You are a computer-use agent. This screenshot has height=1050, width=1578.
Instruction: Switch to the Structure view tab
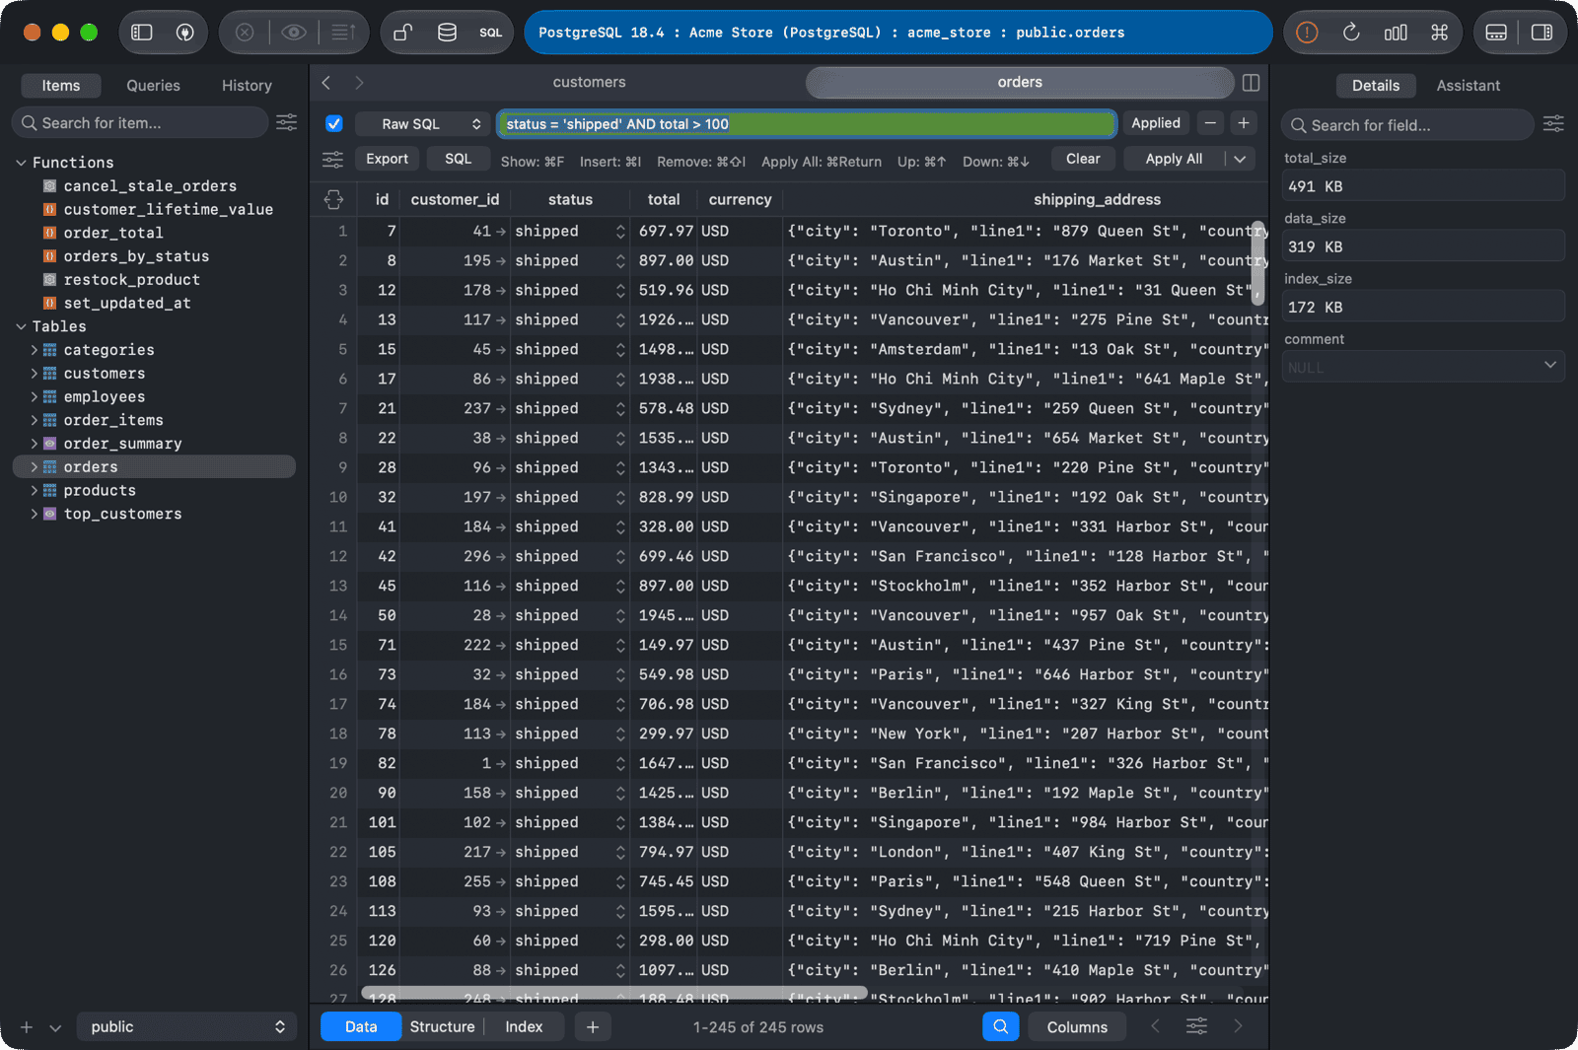[x=442, y=1026]
